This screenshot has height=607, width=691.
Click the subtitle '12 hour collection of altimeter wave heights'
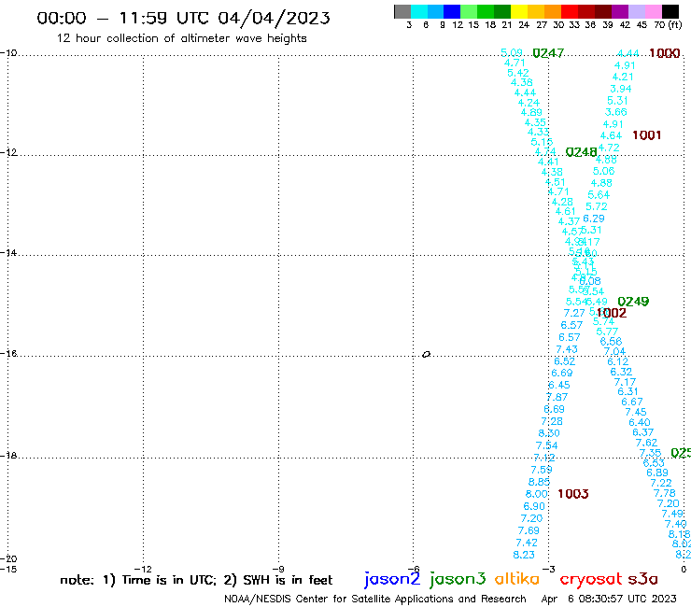coord(181,38)
